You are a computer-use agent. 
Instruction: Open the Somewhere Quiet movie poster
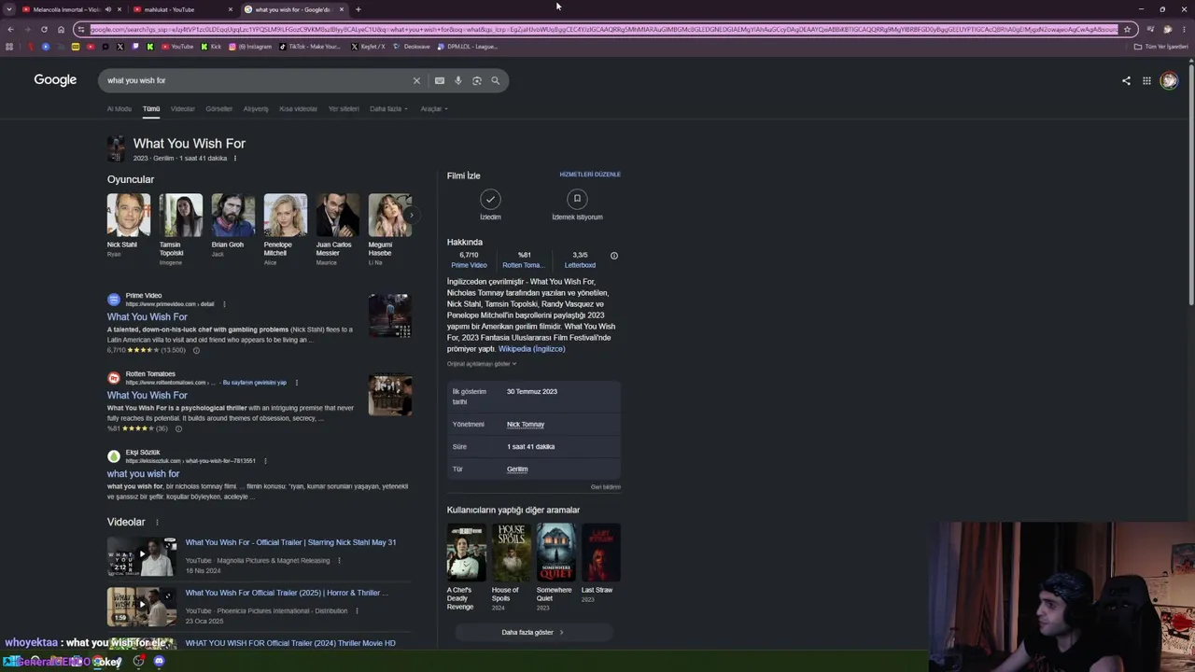coord(555,553)
